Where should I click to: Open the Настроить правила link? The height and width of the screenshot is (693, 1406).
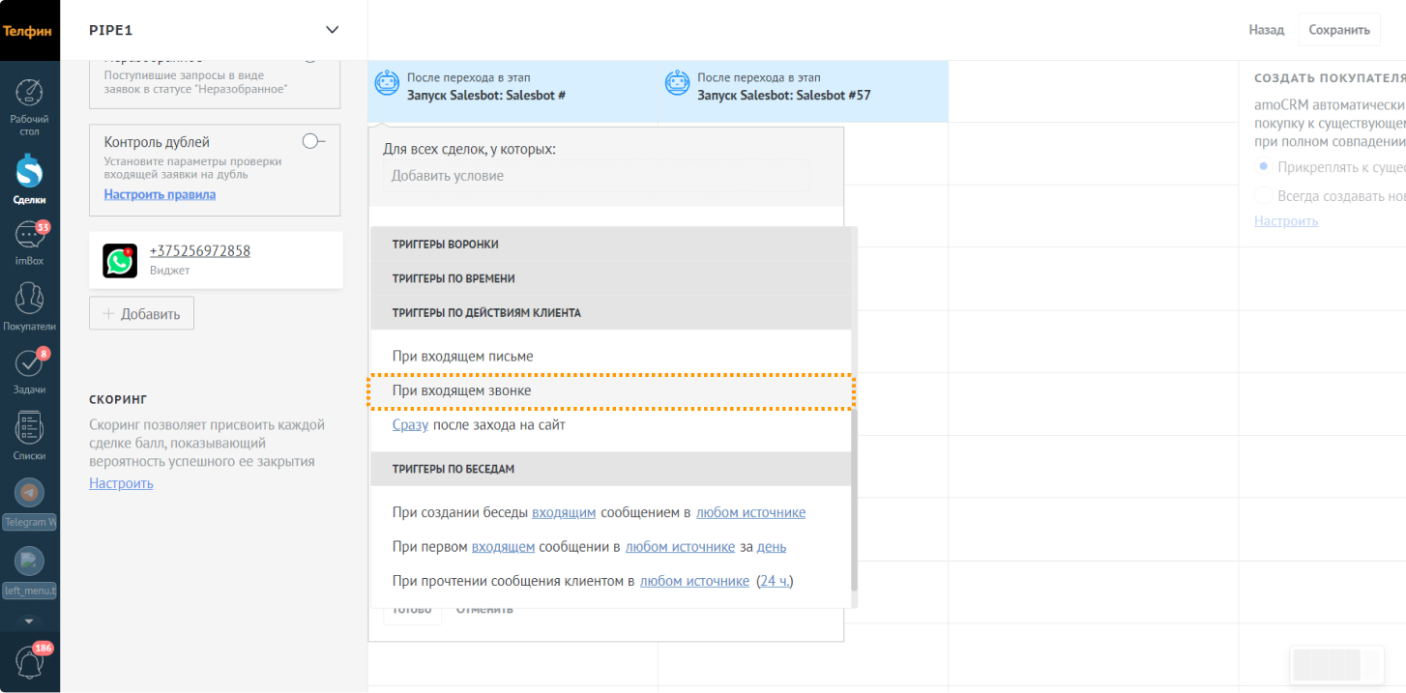[x=160, y=194]
